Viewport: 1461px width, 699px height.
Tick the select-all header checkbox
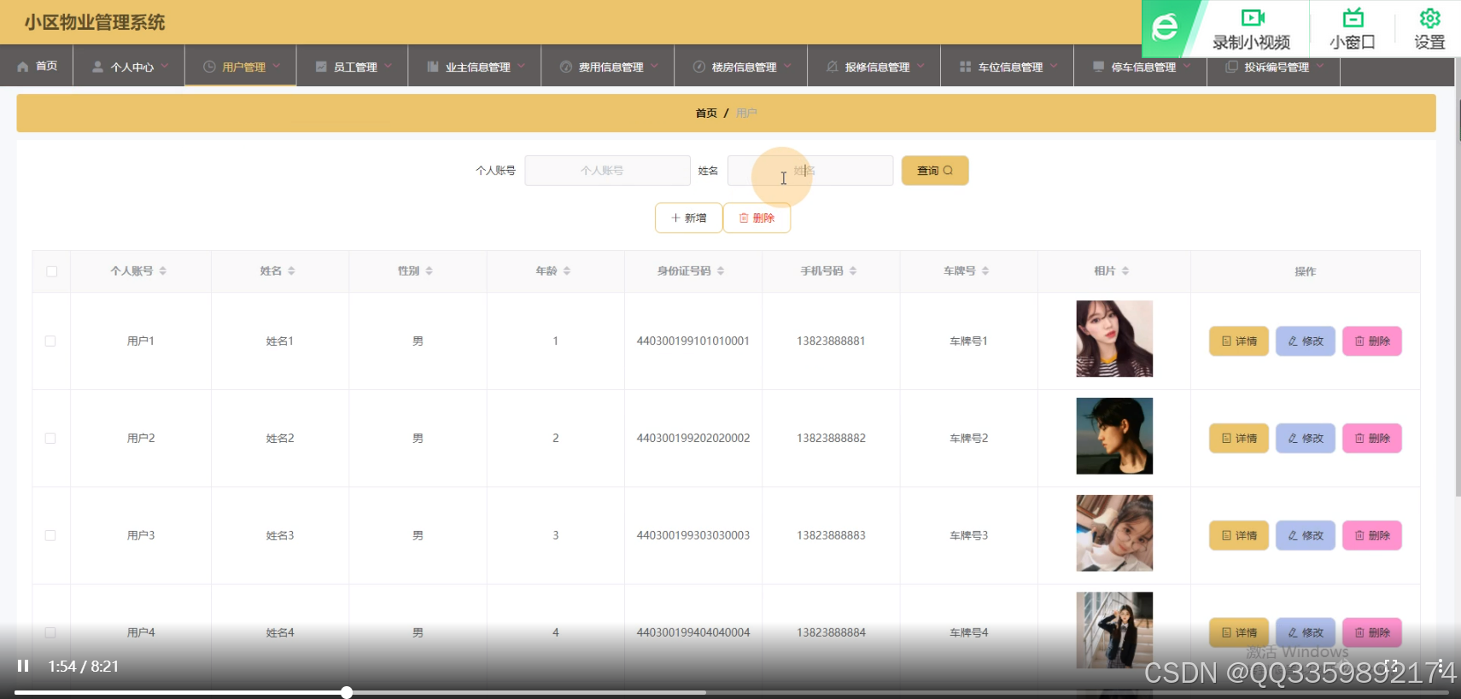pos(51,271)
